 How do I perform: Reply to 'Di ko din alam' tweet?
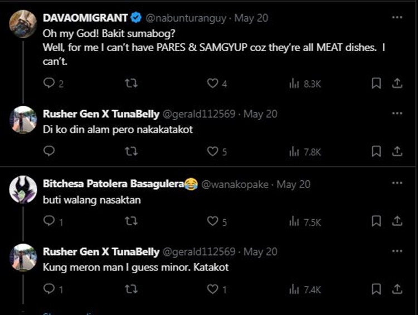point(49,151)
